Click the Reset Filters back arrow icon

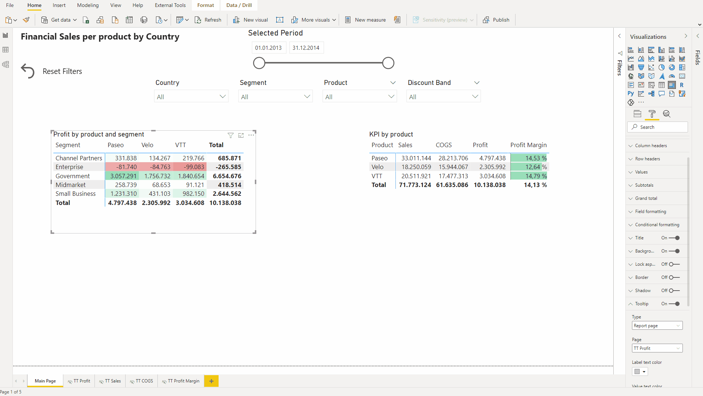(x=28, y=71)
